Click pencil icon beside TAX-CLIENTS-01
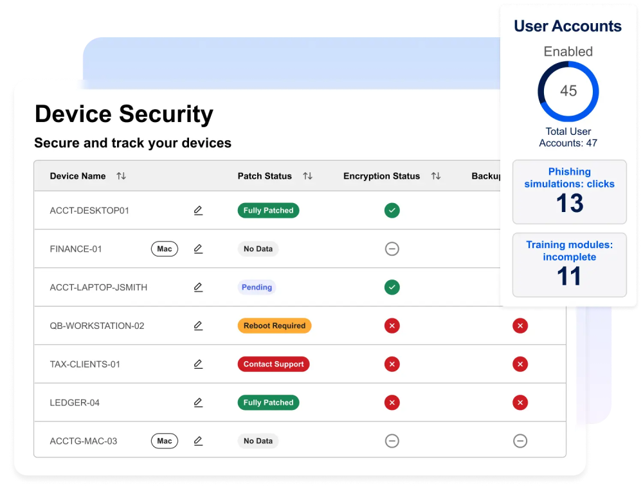 tap(198, 364)
